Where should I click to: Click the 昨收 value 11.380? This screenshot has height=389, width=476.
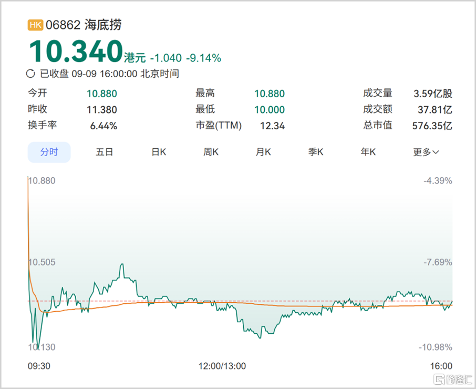point(102,110)
